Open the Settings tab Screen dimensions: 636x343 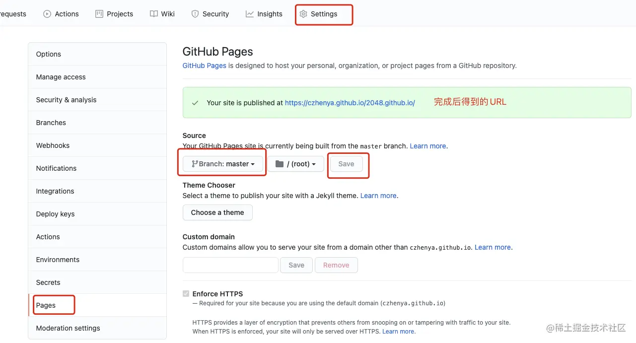pos(318,14)
